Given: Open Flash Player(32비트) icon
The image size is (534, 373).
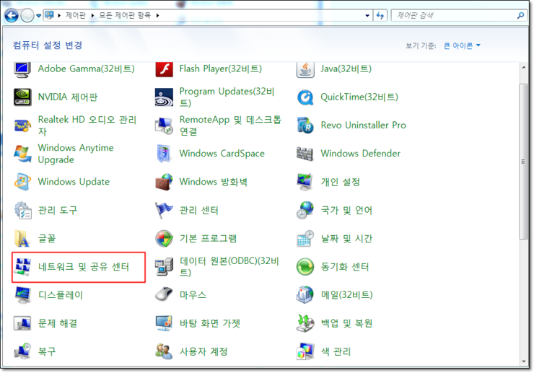Looking at the screenshot, I should (x=165, y=69).
